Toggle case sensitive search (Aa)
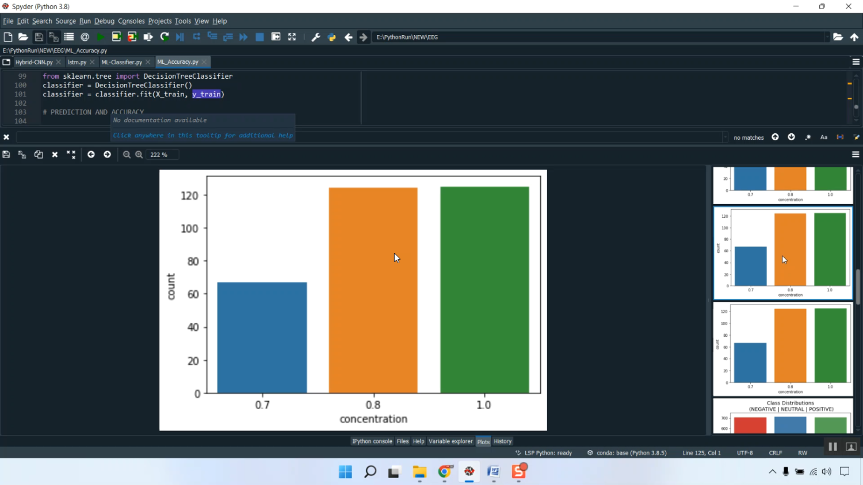863x485 pixels. point(823,137)
